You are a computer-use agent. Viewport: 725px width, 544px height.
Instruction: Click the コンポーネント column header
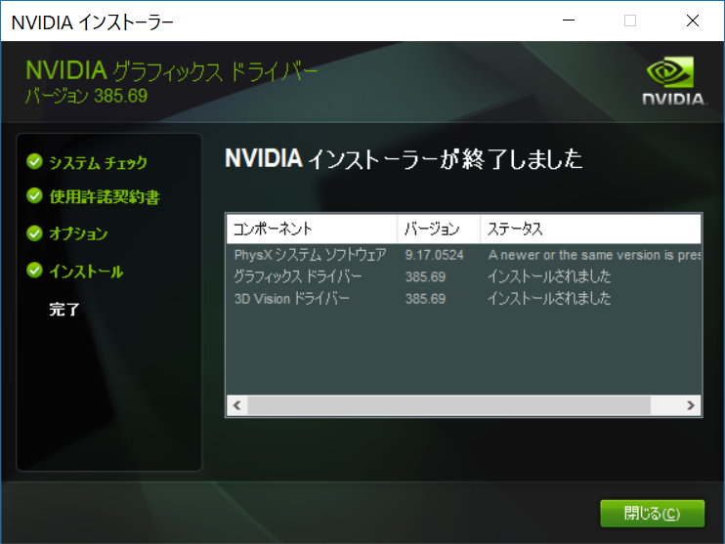[312, 229]
